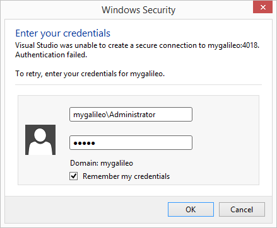This screenshot has height=228, width=277.
Task: Click the 'Remember my credentials' label text
Action: (x=126, y=176)
